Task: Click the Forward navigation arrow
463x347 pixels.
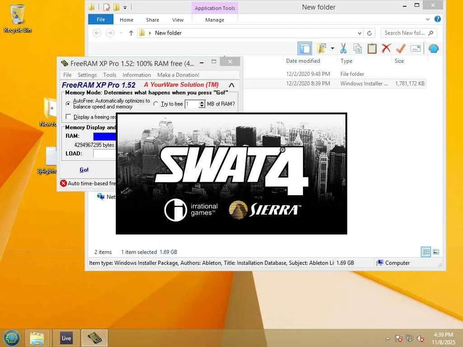Action: (x=110, y=33)
